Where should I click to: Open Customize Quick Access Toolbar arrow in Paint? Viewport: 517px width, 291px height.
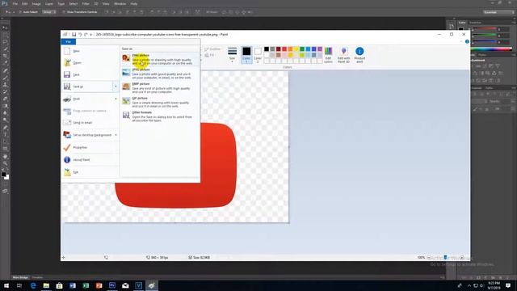(91, 34)
